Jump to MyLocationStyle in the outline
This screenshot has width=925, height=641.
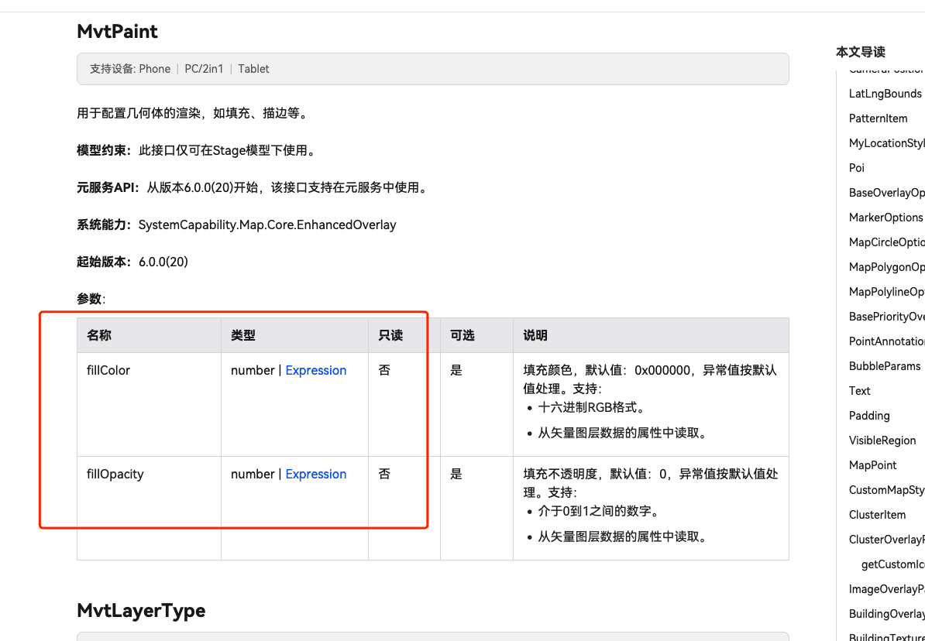(x=886, y=143)
